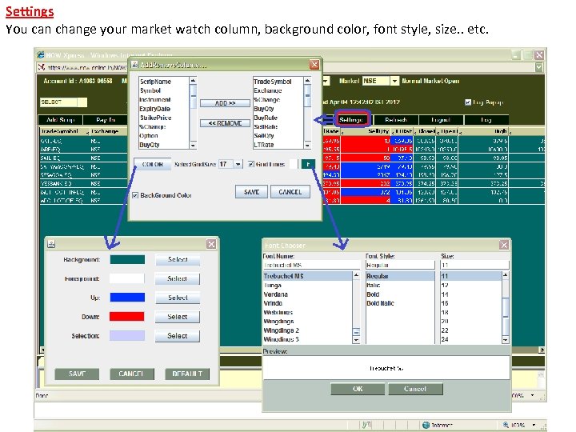This screenshot has height=432, width=576.
Task: Select TradeSymbol in selected columns list
Action: point(272,82)
